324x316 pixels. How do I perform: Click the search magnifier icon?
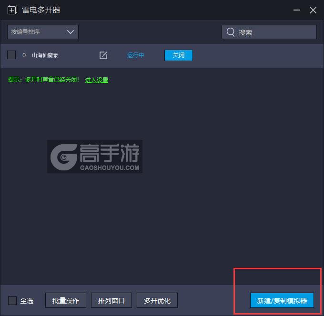(x=231, y=32)
